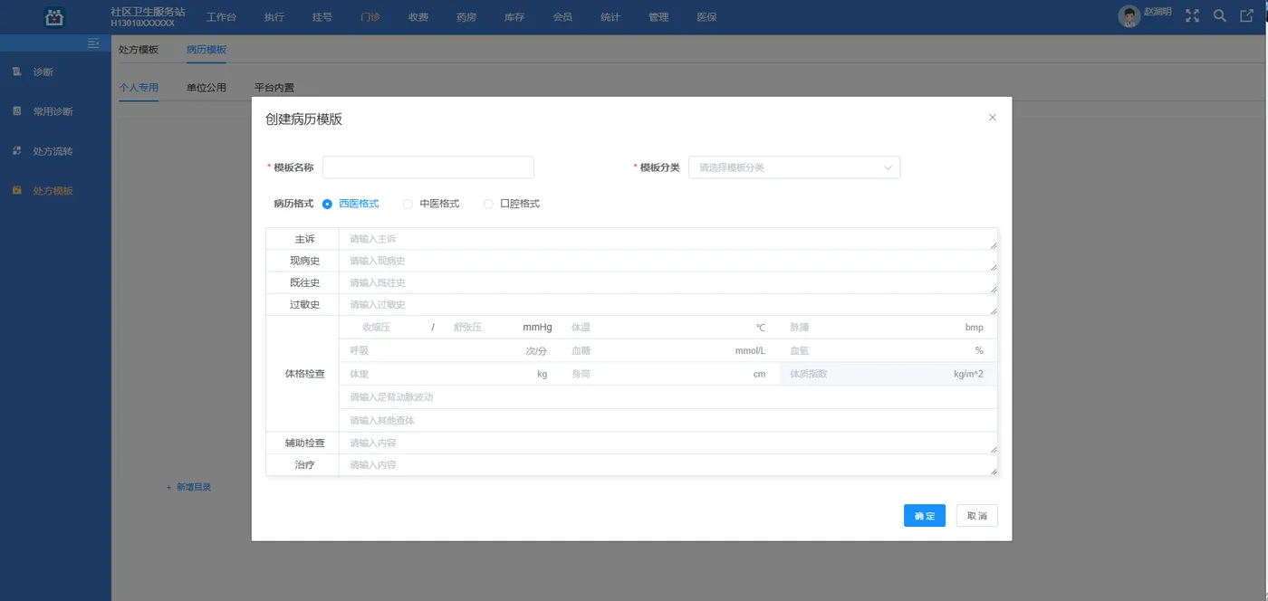Collapse the sidebar with the menu toggle icon

point(91,43)
